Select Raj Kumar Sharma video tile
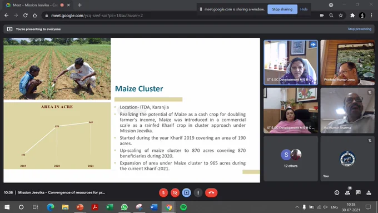378x213 pixels. tap(347, 111)
